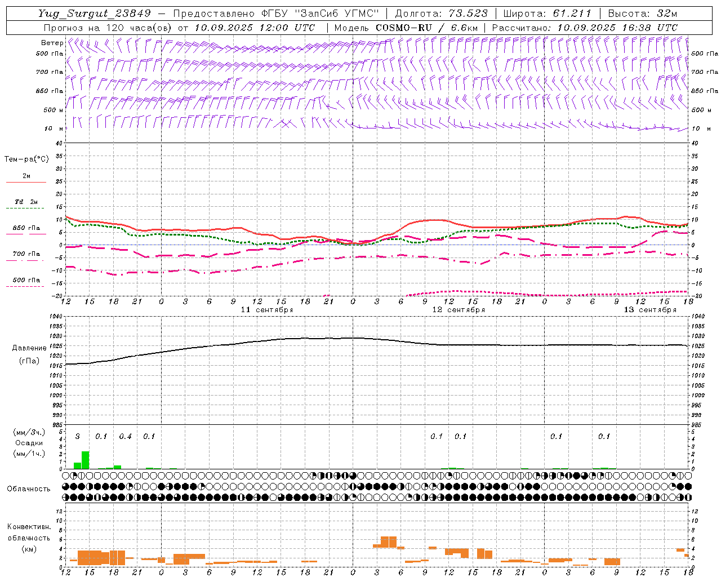Screen dimensions: 721x577
Task: Select the forecast start time 10.09.2025 12:00 UTC
Action: (x=255, y=28)
